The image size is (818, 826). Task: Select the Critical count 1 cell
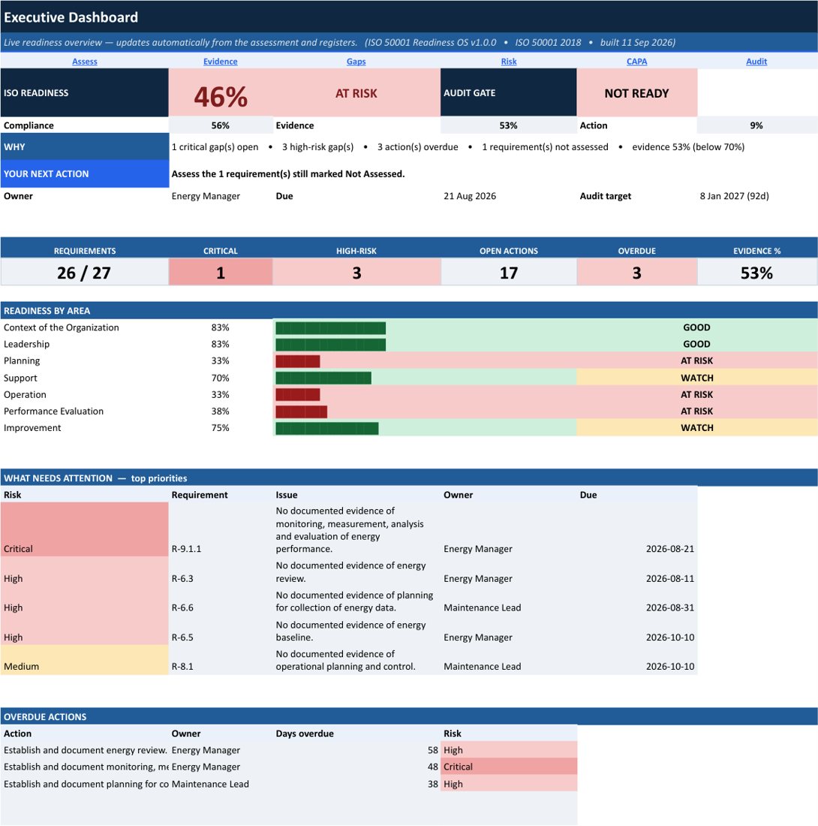click(x=221, y=273)
